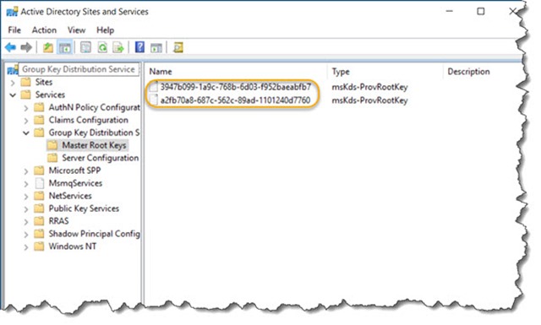Refresh the view with green arrow icon

tap(102, 47)
